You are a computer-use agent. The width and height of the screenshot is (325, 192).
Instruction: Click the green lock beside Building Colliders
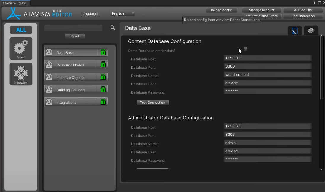click(x=103, y=89)
